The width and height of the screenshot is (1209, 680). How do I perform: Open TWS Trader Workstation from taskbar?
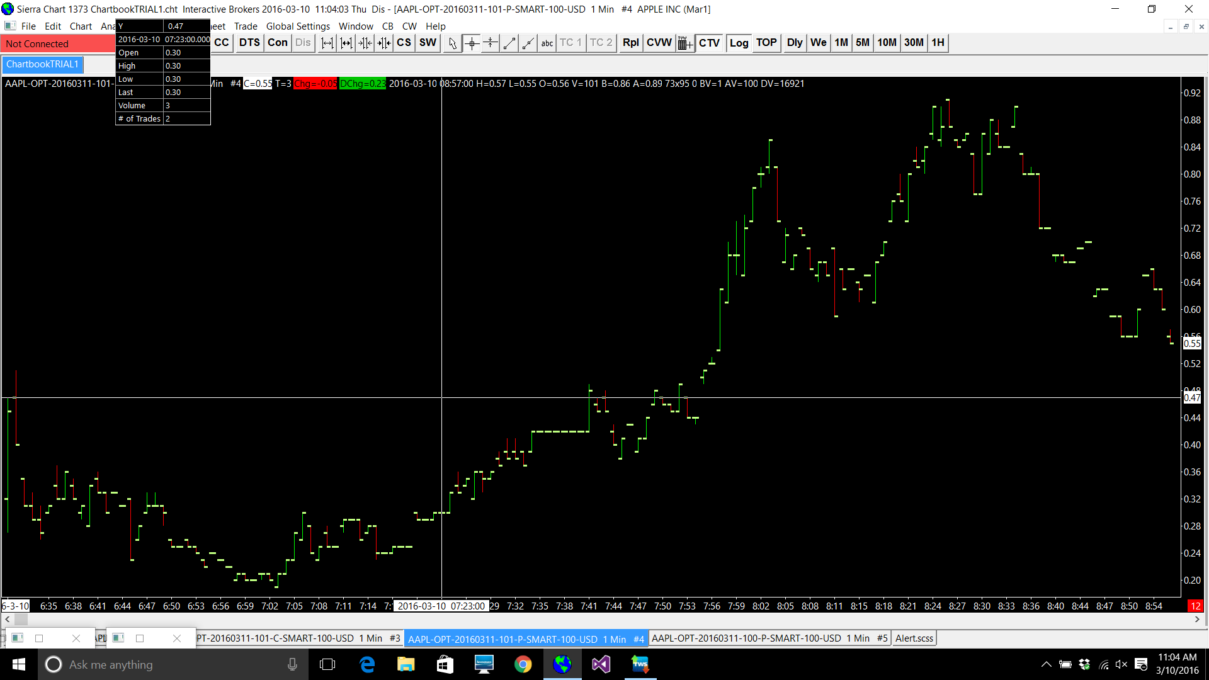pyautogui.click(x=640, y=664)
